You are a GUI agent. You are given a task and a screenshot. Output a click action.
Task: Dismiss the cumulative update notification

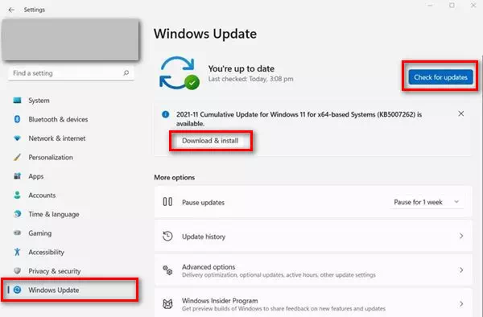[x=460, y=114]
